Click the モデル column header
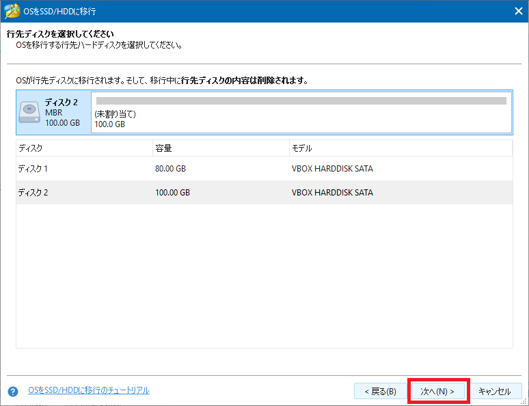The image size is (529, 406). [x=401, y=148]
